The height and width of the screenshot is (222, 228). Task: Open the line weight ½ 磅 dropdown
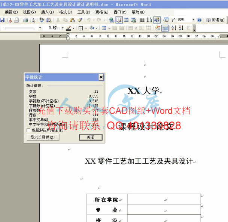pos(63,28)
